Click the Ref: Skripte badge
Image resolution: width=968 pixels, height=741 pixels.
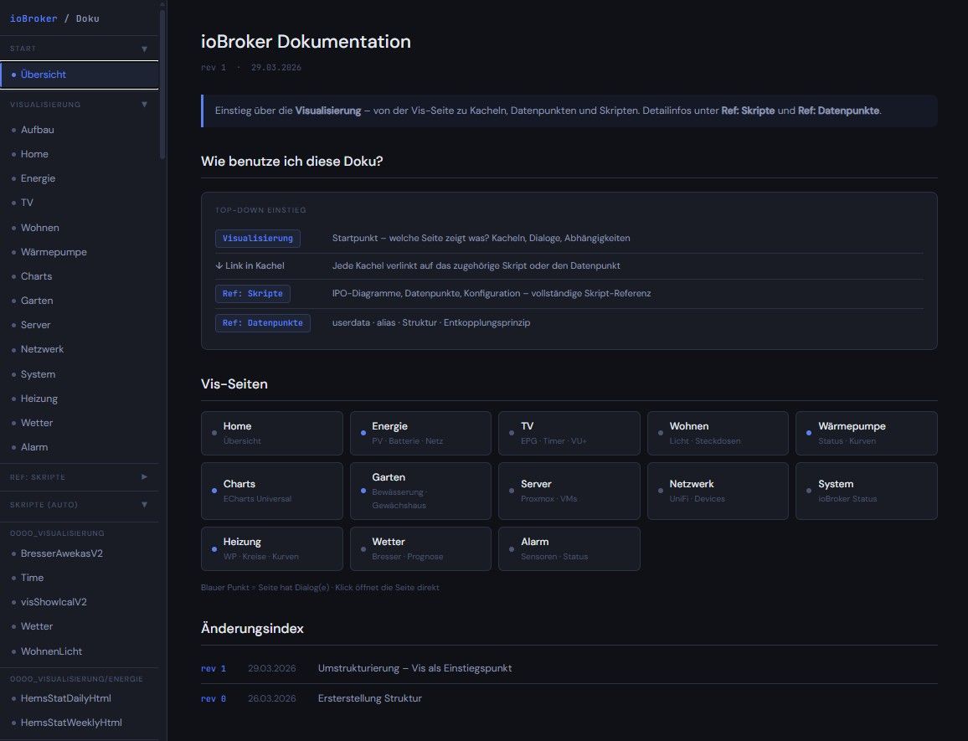click(x=253, y=294)
